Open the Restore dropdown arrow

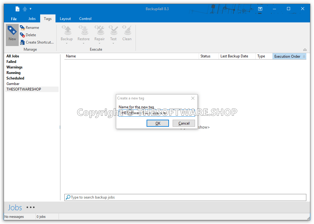[x=83, y=43]
